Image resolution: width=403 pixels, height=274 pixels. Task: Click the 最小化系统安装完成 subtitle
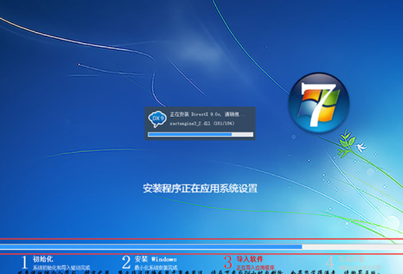pyautogui.click(x=156, y=267)
